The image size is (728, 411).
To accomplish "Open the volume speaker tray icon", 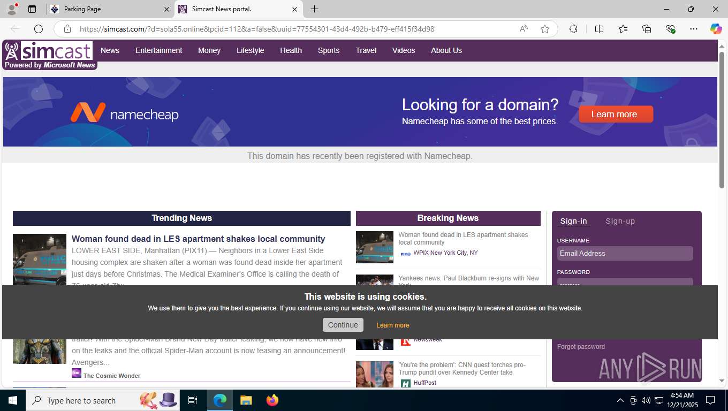I will 646,400.
